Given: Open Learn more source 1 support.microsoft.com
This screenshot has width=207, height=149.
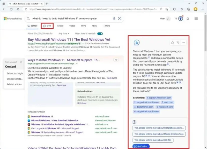Looking at the screenshot, I should (x=159, y=98).
